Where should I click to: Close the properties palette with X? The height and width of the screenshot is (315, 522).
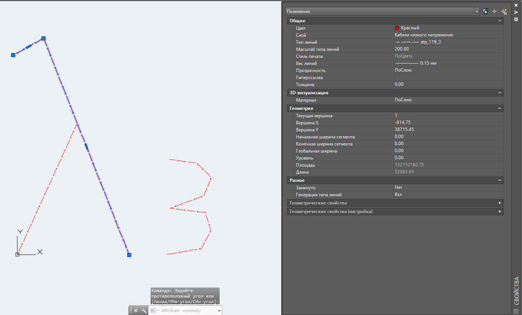(516, 5)
